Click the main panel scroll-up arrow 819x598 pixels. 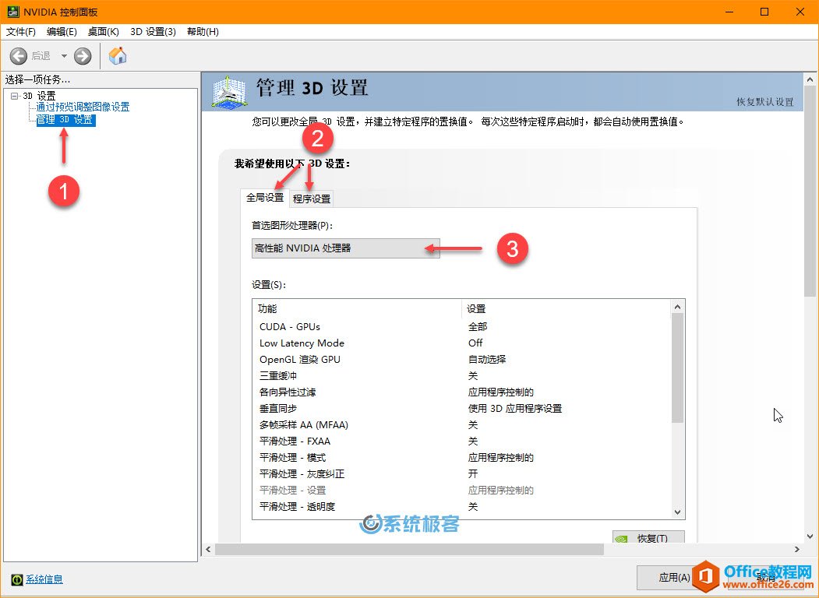click(810, 80)
